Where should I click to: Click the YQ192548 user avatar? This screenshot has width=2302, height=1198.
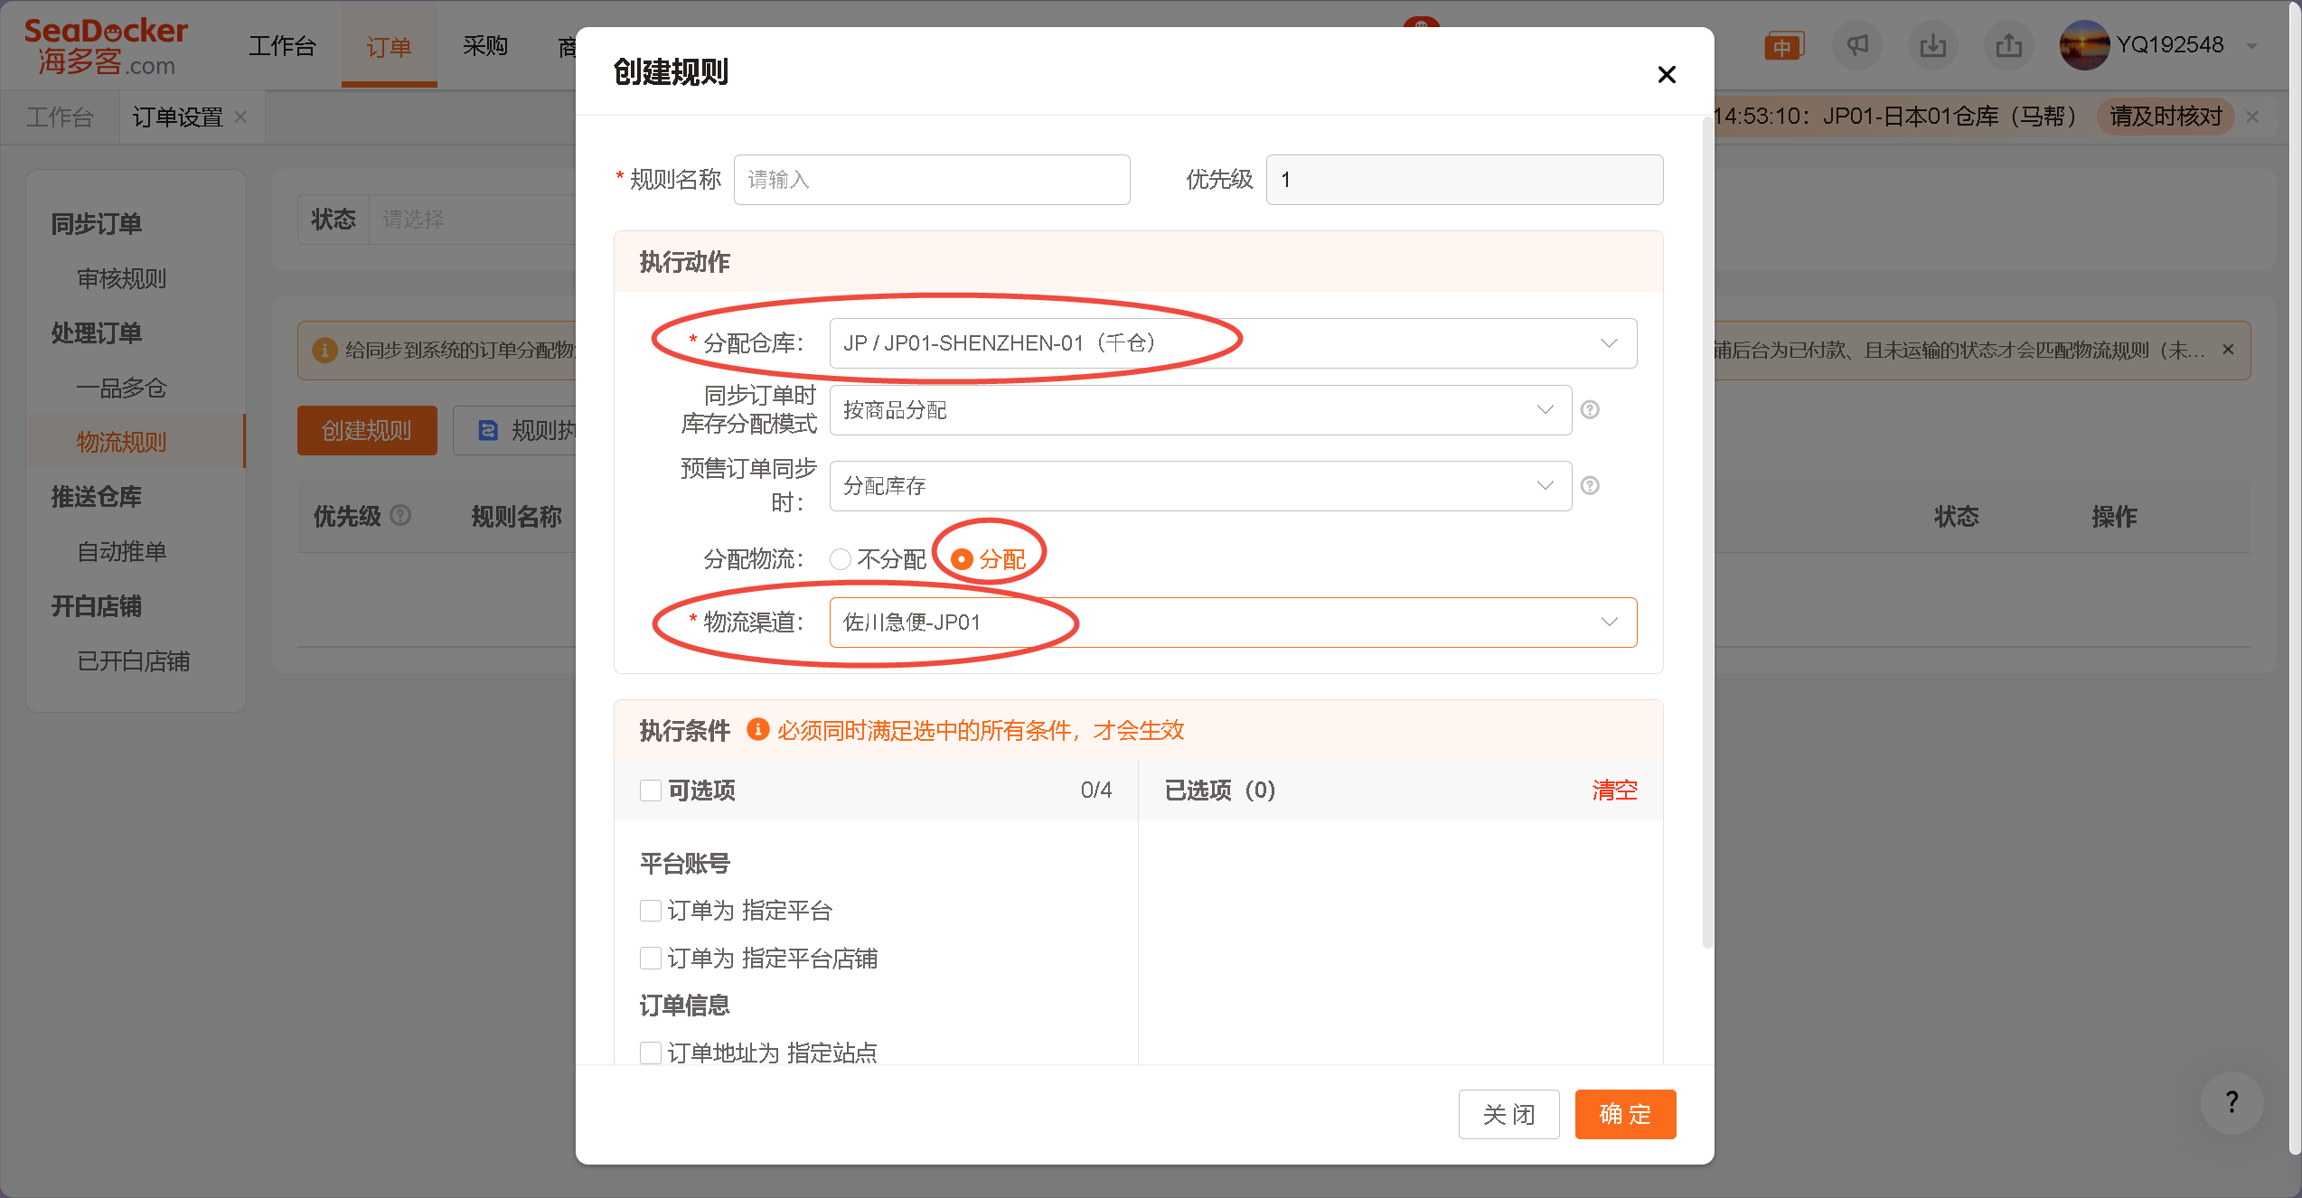(x=2084, y=45)
